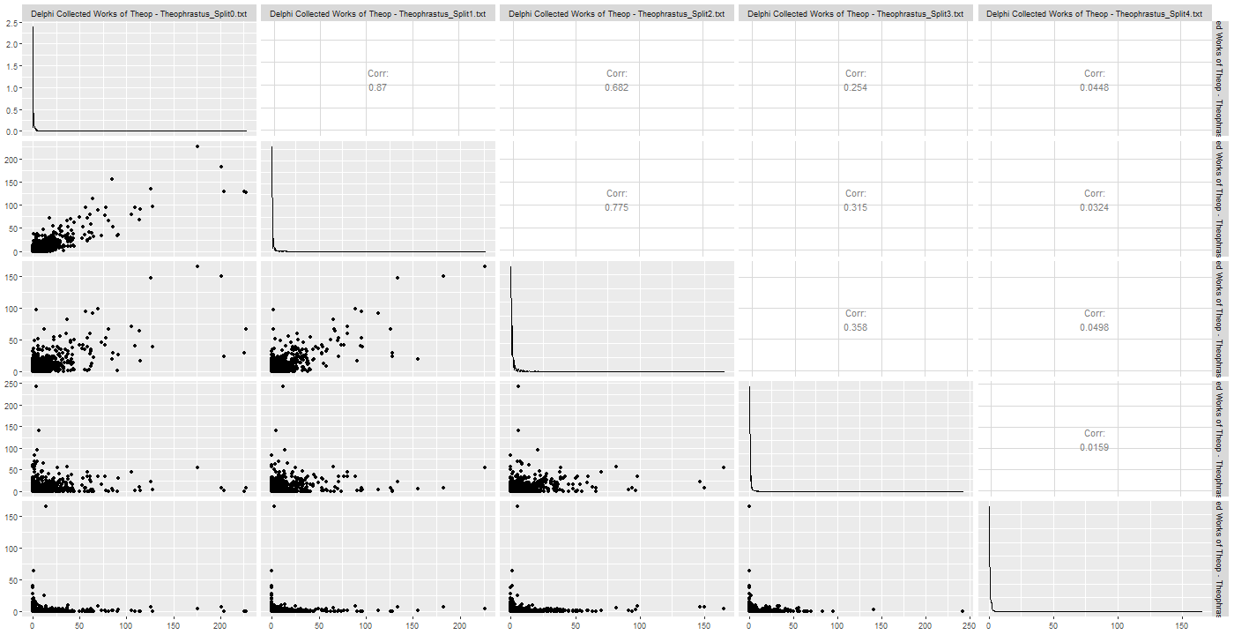Viewport: 1234px width, 635px height.
Task: Select the Theophrastus_Split1.txt column header strip
Action: [379, 13]
